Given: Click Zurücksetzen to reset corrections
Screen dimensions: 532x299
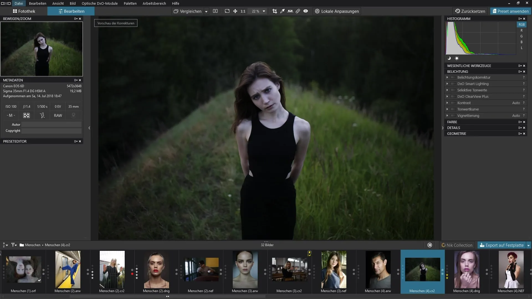Looking at the screenshot, I should point(470,11).
